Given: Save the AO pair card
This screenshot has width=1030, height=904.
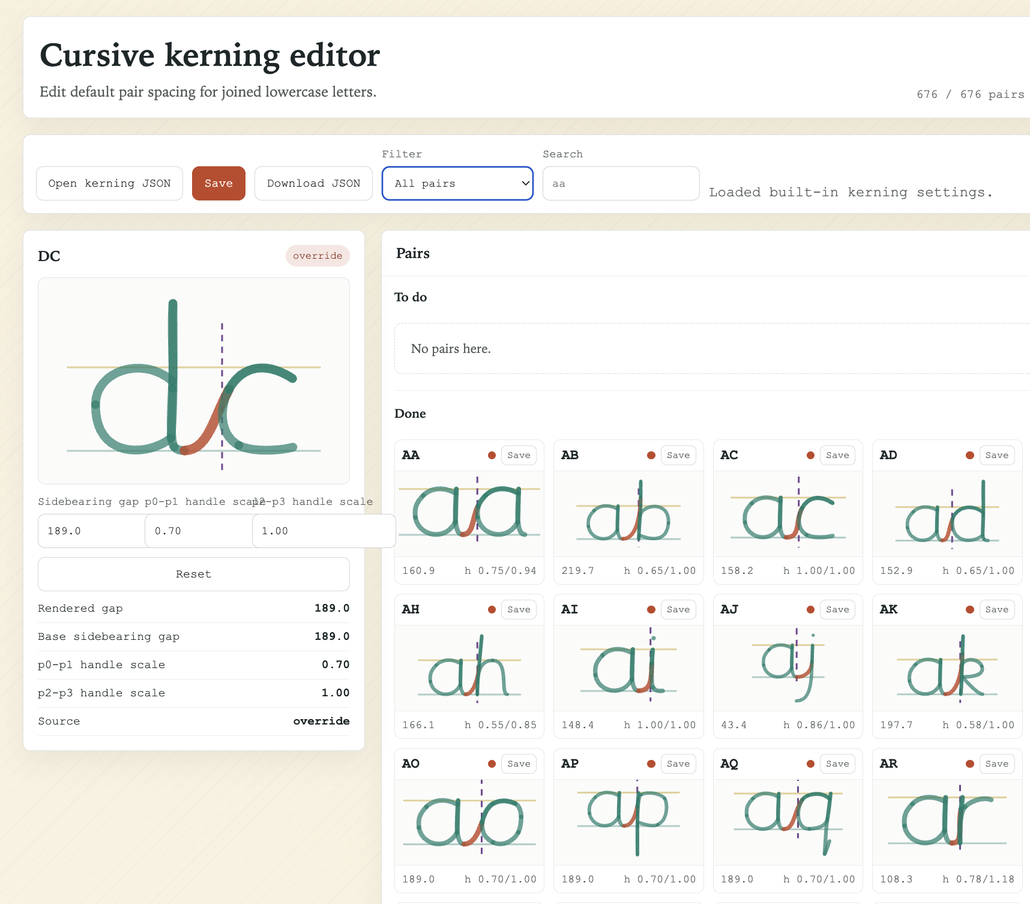Looking at the screenshot, I should click(x=519, y=764).
